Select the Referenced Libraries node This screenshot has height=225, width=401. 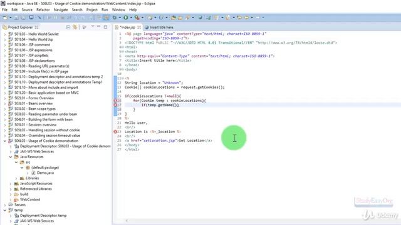point(36,189)
